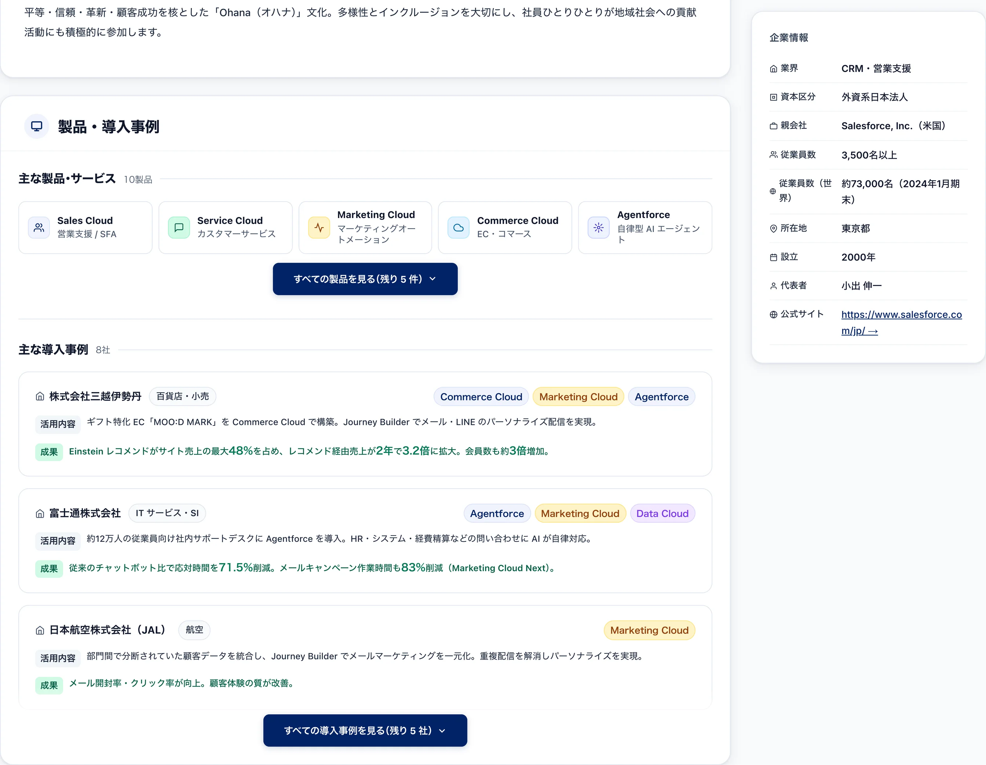
Task: Click the Agentforce sparkle icon
Action: (599, 227)
